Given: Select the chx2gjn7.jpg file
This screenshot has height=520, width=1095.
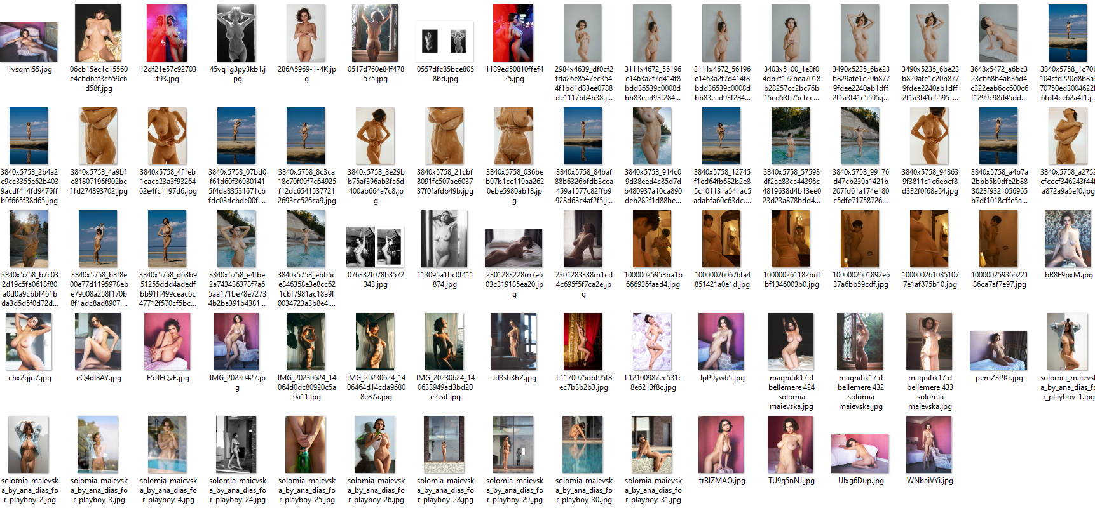Looking at the screenshot, I should pyautogui.click(x=29, y=342).
